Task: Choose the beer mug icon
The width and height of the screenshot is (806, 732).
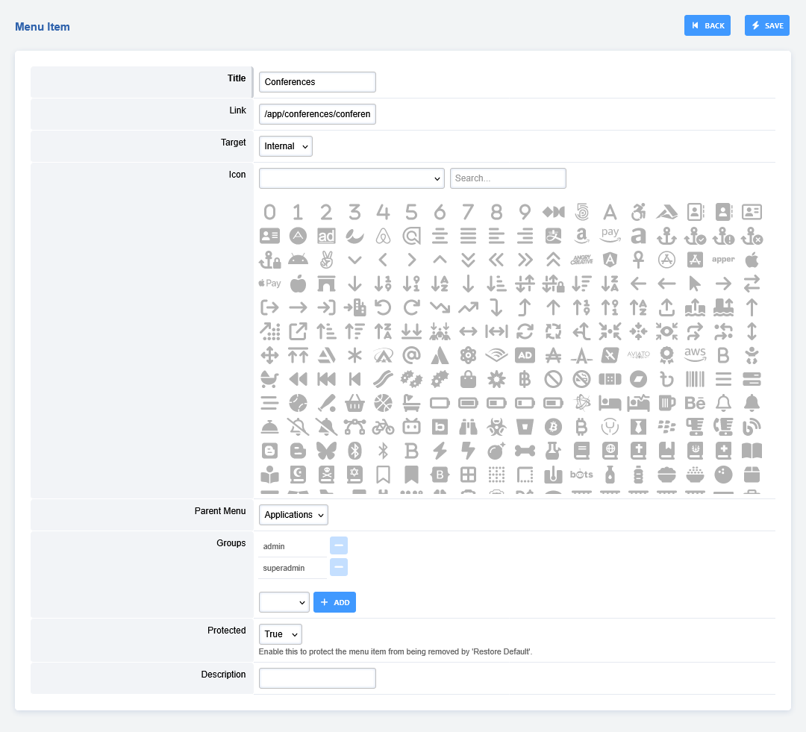Action: click(x=666, y=403)
